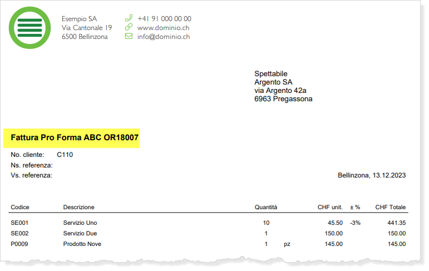
Task: Select the highlighted Fattura Pro Forma title
Action: tap(75, 137)
